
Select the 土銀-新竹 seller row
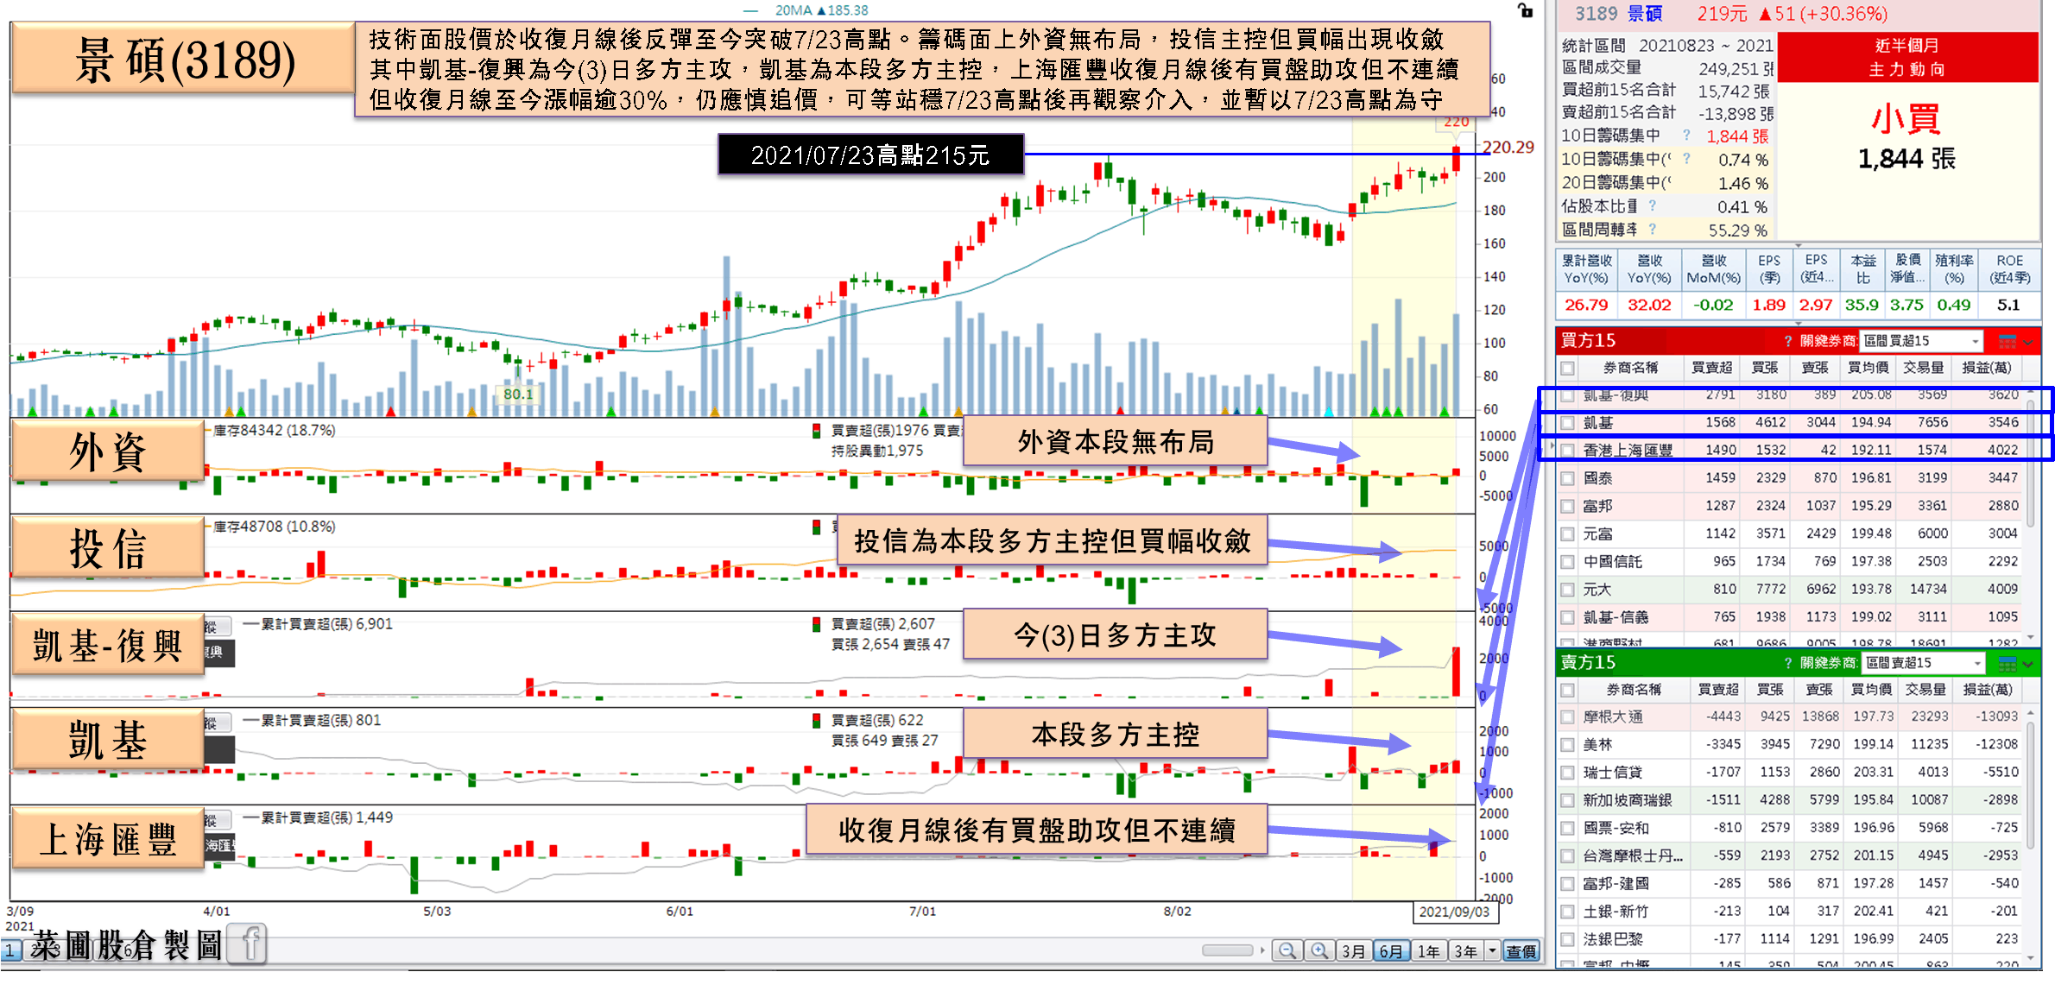coord(1792,912)
